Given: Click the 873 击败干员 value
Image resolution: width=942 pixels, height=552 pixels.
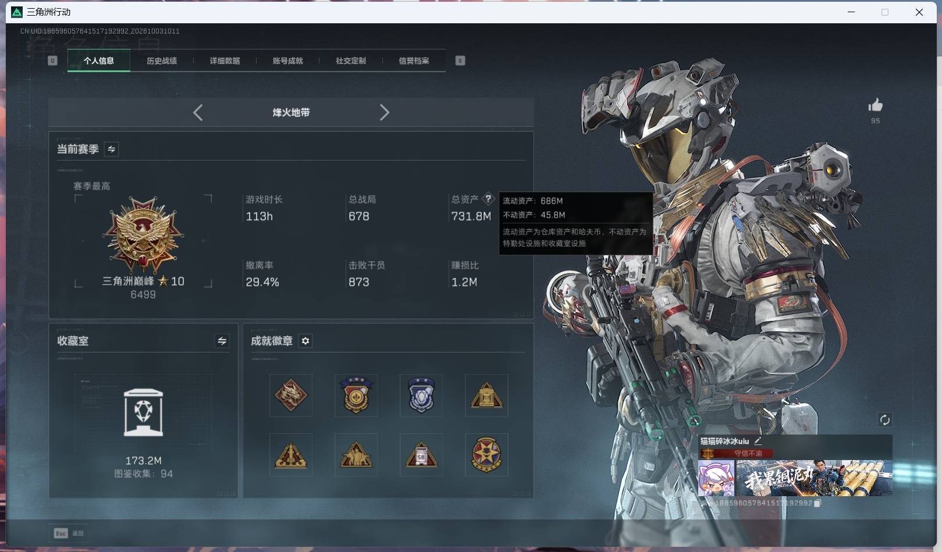Looking at the screenshot, I should point(359,282).
